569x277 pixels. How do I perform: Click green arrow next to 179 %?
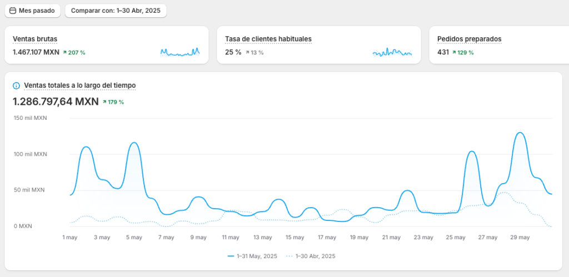pyautogui.click(x=104, y=102)
